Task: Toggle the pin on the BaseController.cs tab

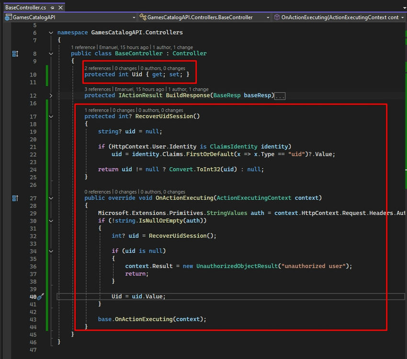Action: coord(53,7)
